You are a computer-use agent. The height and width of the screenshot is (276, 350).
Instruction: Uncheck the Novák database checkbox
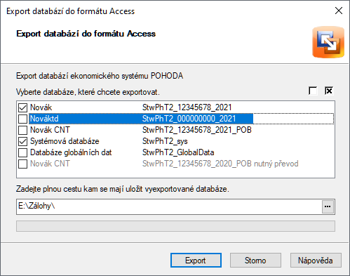(22, 107)
